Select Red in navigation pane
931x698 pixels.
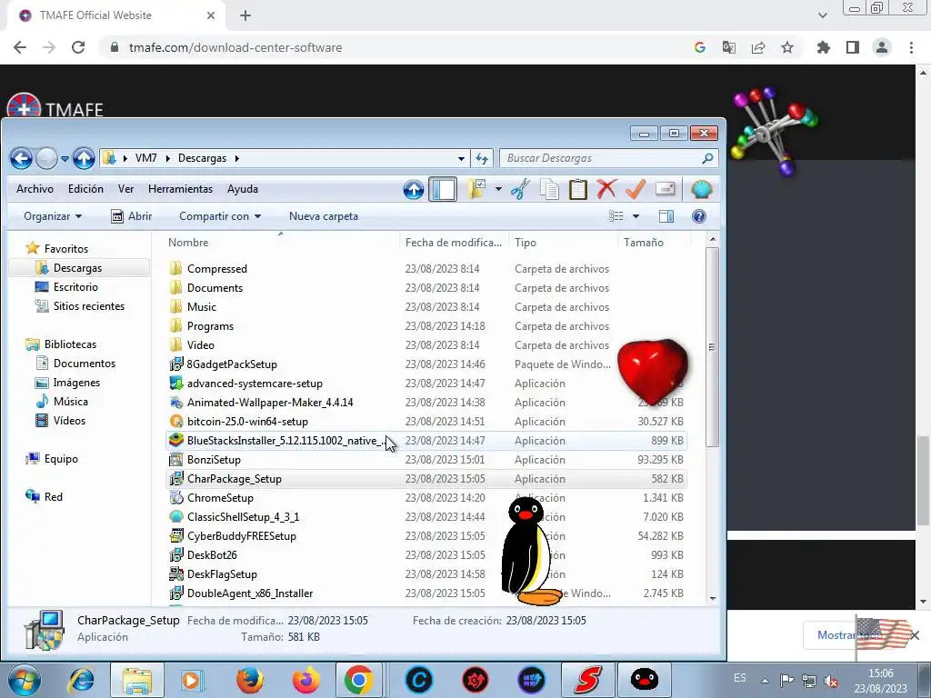click(53, 497)
